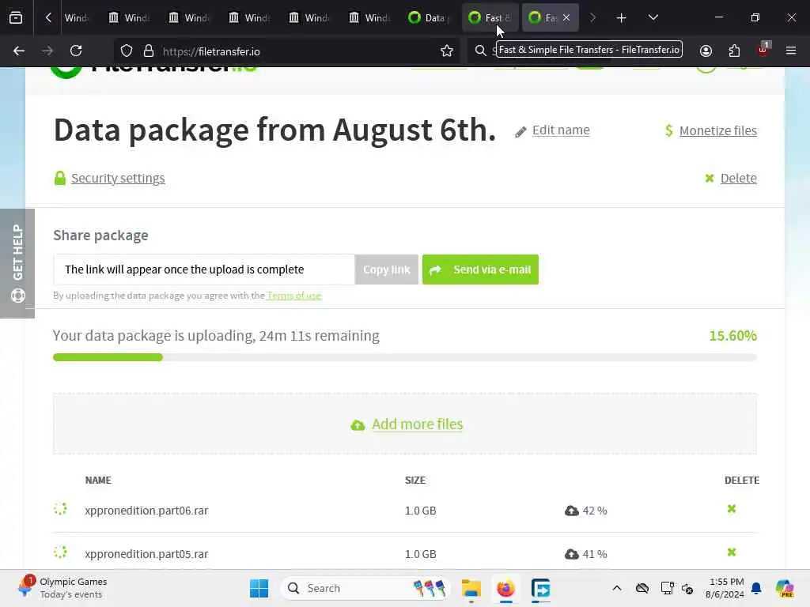Show hidden system tray icons
Image resolution: width=810 pixels, height=607 pixels.
[x=617, y=588]
